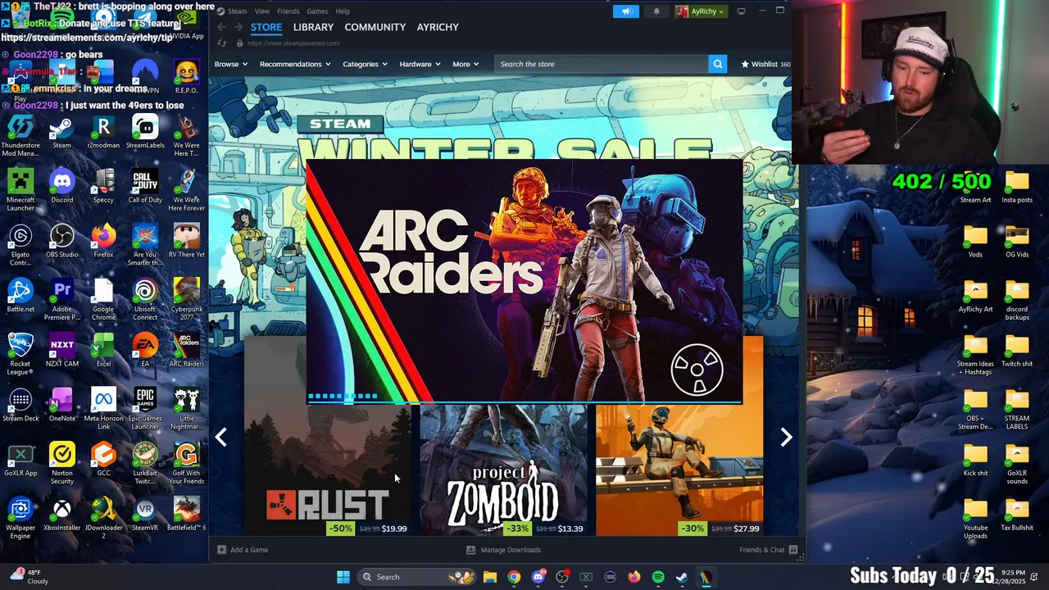The width and height of the screenshot is (1049, 590).
Task: Launch Speccy from the desktop
Action: click(103, 186)
